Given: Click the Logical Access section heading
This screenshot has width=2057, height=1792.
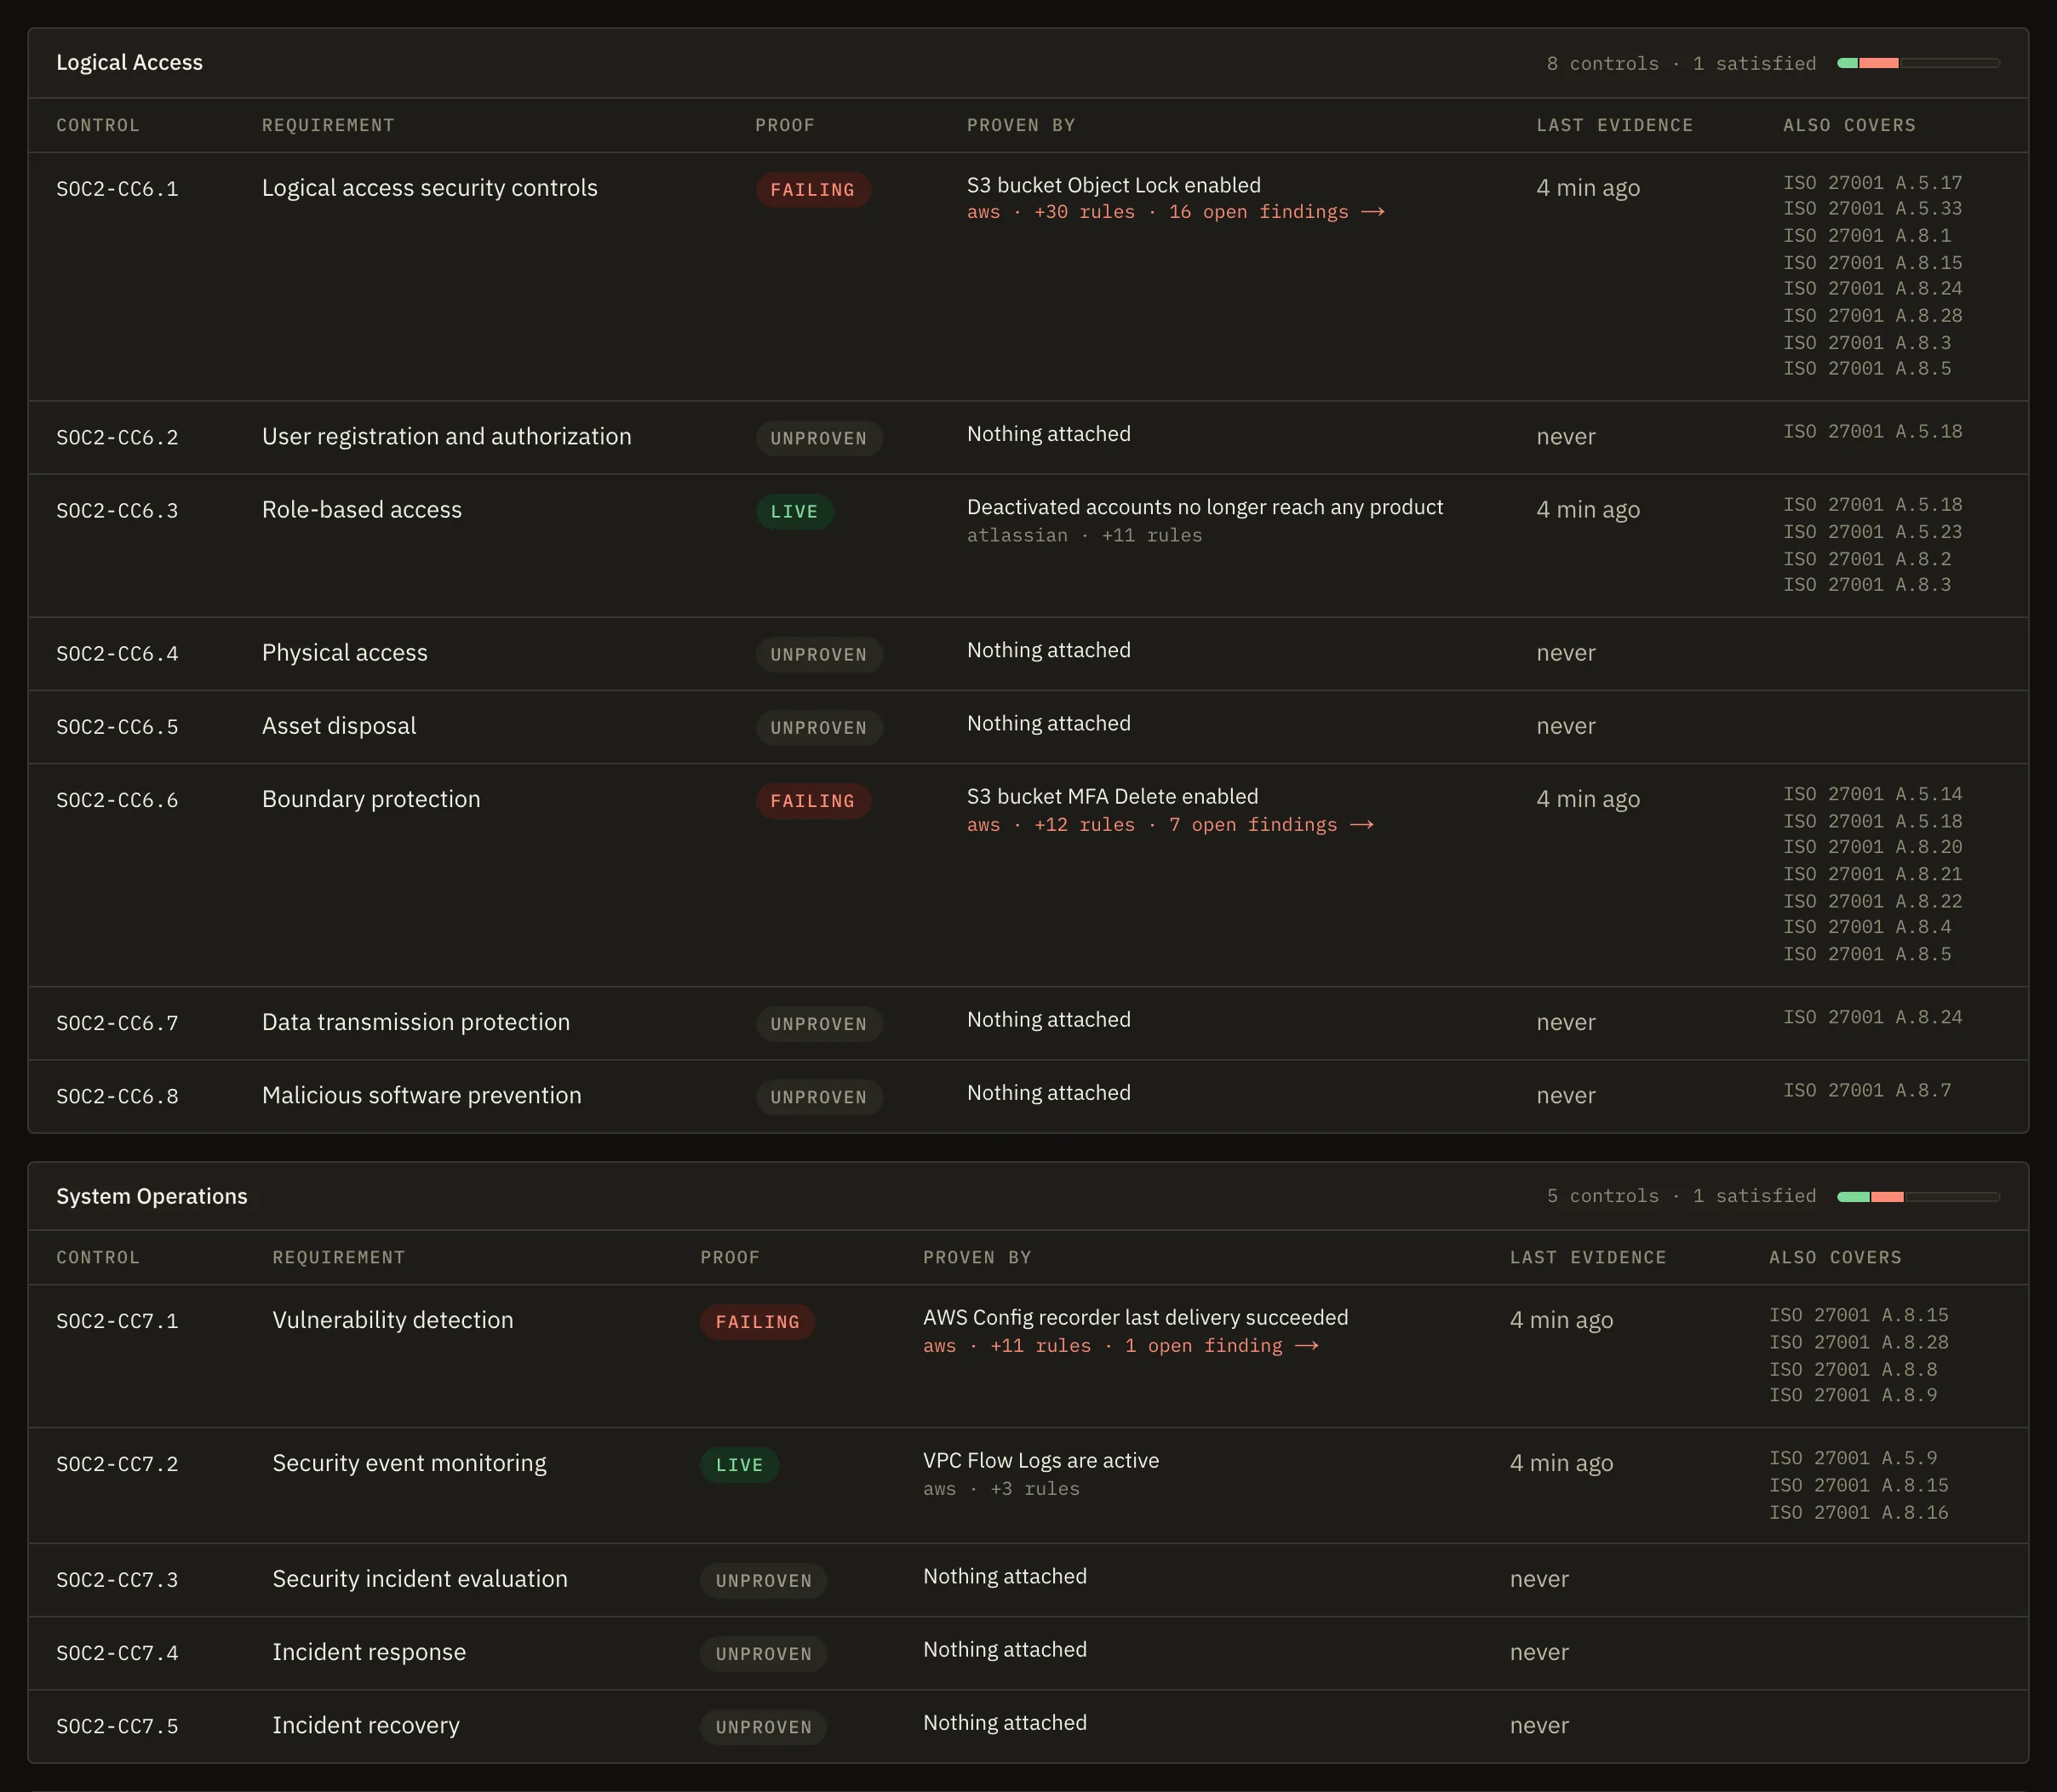Looking at the screenshot, I should (129, 62).
